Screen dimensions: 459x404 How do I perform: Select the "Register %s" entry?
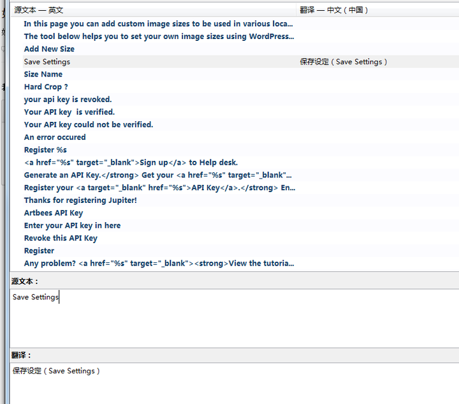(x=45, y=150)
